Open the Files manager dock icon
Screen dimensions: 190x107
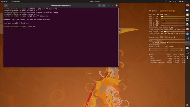(x=187, y=15)
